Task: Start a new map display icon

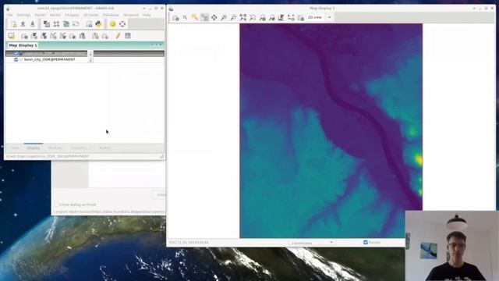Action: click(x=11, y=36)
